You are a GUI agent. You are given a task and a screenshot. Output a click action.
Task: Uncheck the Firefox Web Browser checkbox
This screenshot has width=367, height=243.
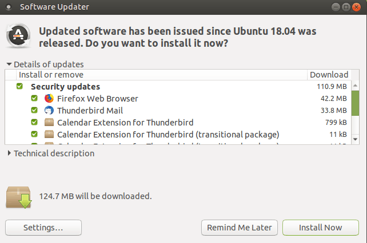pos(34,99)
